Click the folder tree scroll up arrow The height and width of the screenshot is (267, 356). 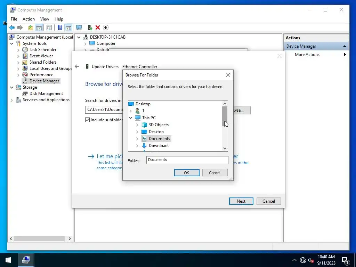(225, 104)
